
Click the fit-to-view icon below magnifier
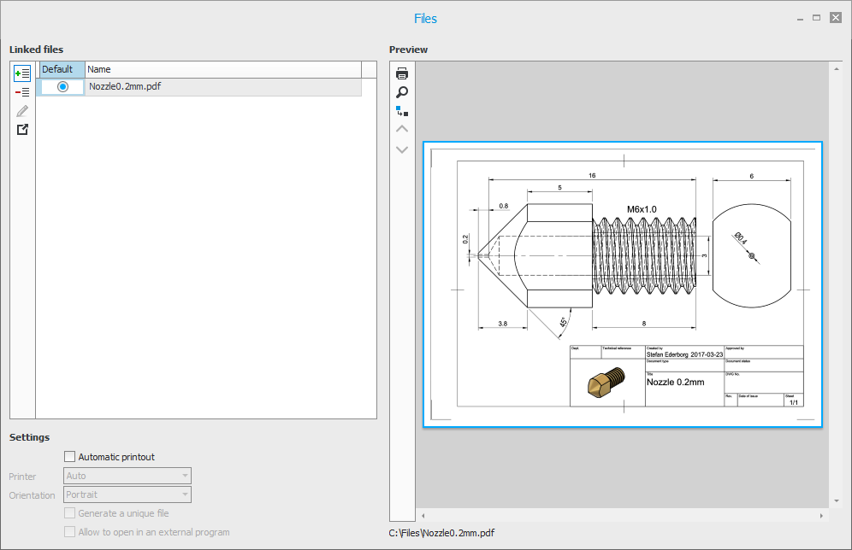pyautogui.click(x=402, y=111)
